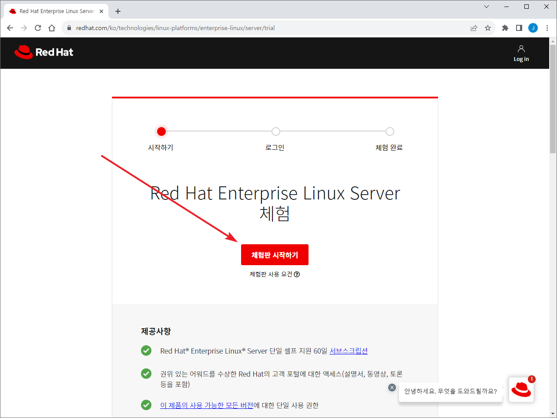This screenshot has width=557, height=418.
Task: Click the scrollbar down arrow
Action: [x=553, y=413]
